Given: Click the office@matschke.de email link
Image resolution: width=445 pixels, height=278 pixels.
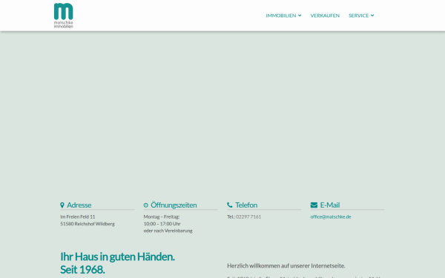Looking at the screenshot, I should pos(331,216).
